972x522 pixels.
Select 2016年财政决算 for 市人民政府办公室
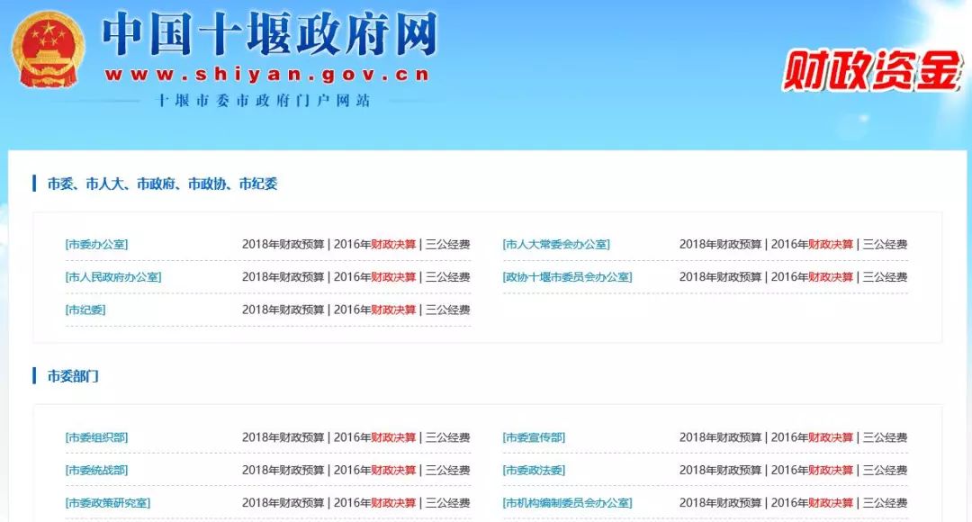(x=375, y=277)
